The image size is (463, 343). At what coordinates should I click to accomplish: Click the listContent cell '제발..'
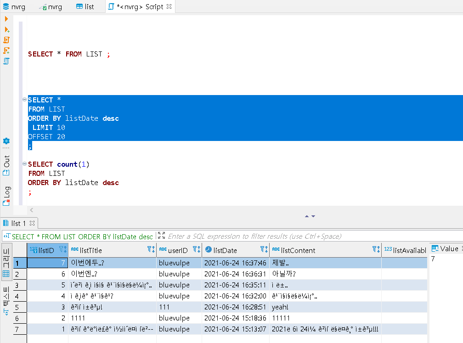tap(325, 263)
